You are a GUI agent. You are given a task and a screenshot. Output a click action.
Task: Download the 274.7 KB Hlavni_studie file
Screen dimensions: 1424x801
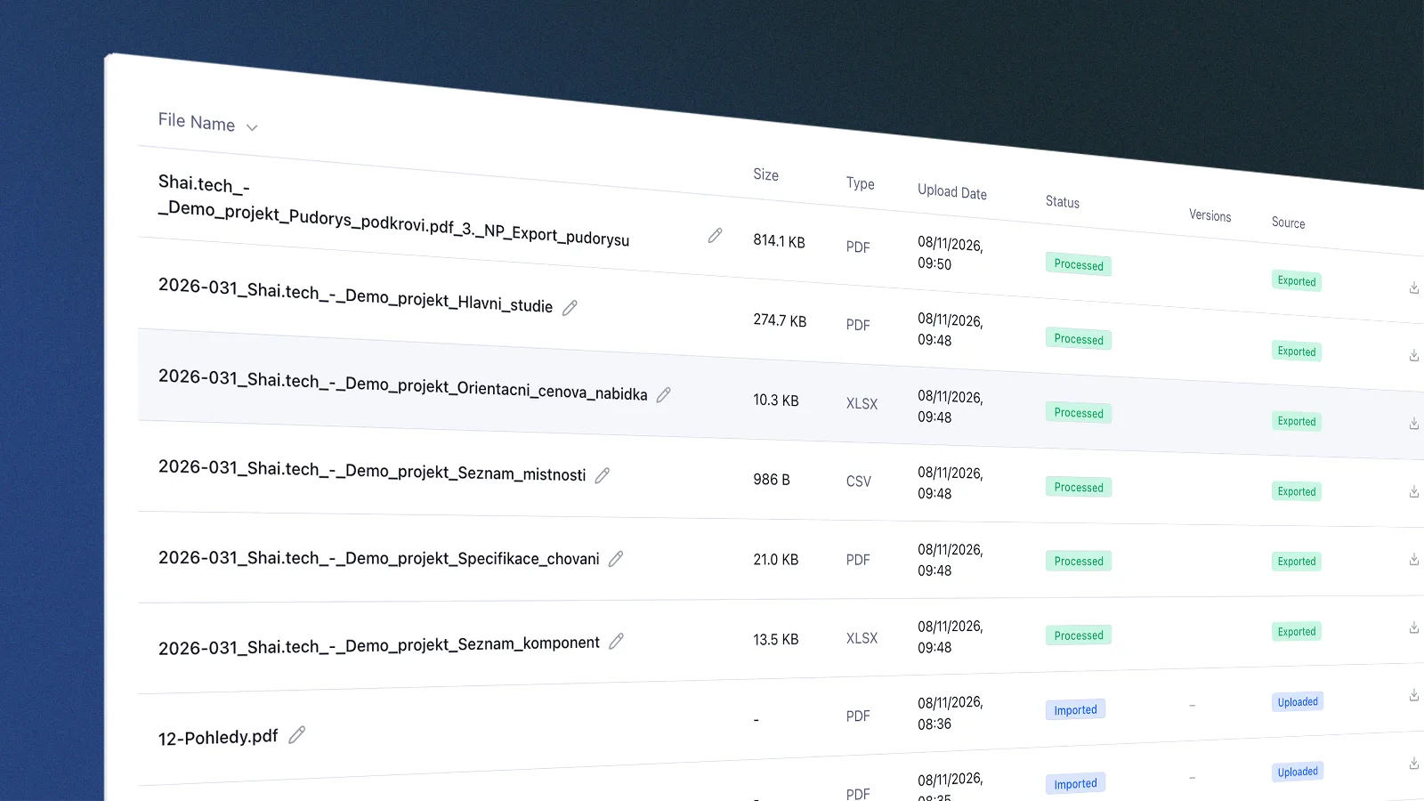1413,355
